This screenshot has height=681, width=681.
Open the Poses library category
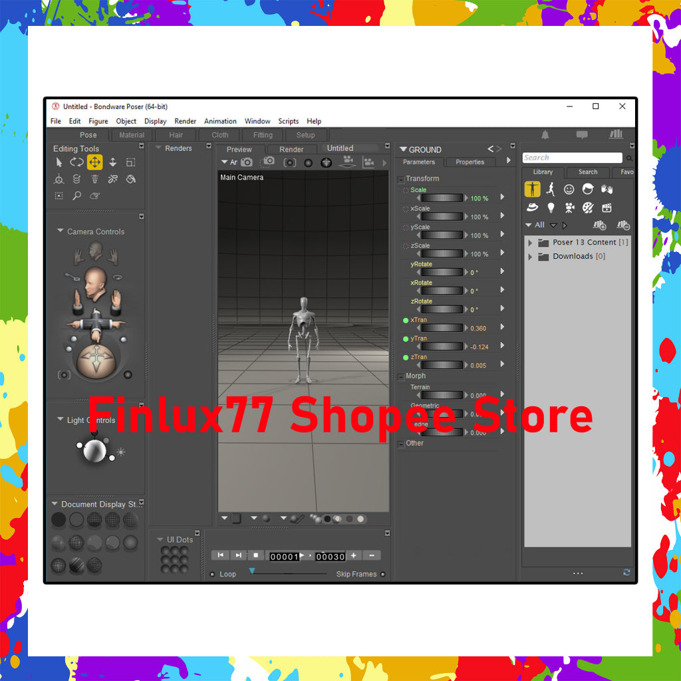click(x=550, y=190)
